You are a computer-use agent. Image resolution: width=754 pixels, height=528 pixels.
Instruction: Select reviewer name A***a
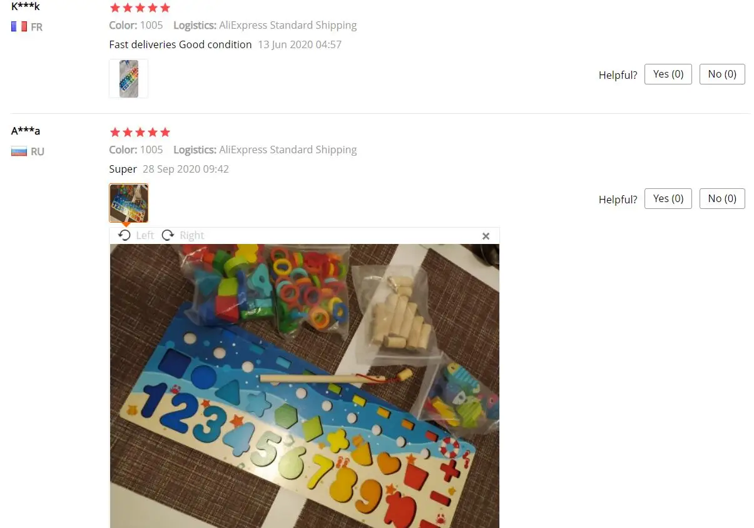(x=26, y=131)
